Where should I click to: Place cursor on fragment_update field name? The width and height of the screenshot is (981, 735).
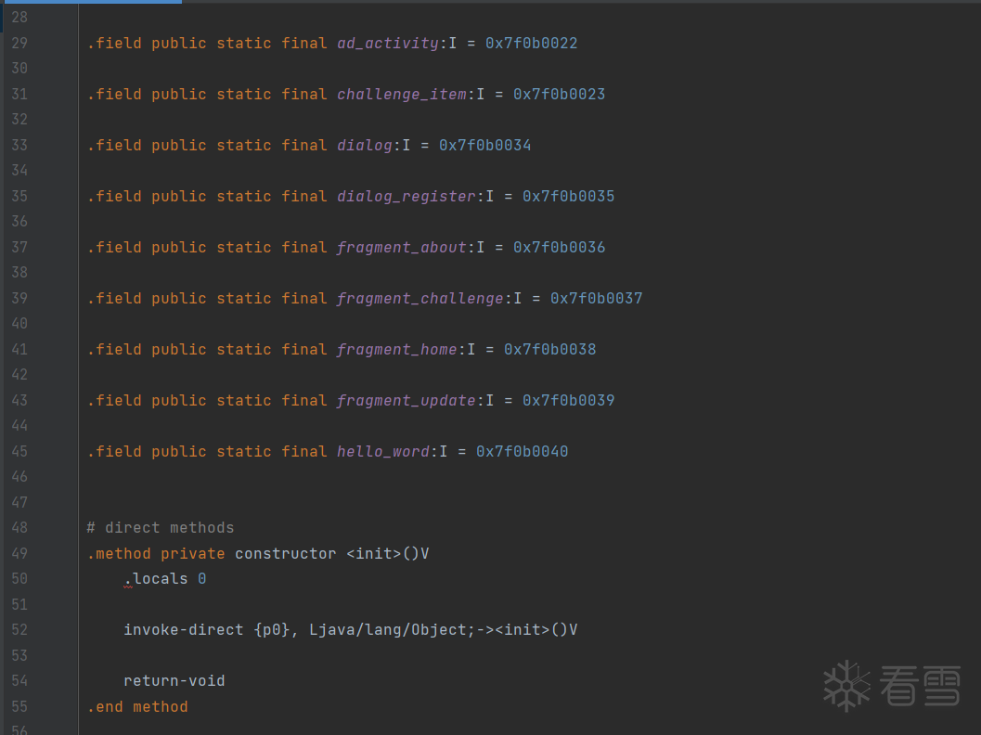406,401
